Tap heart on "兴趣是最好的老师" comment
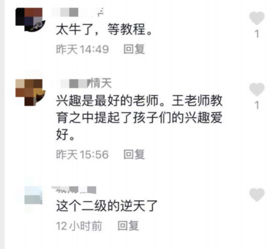Image resolution: width=277 pixels, height=249 pixels. pos(257,89)
